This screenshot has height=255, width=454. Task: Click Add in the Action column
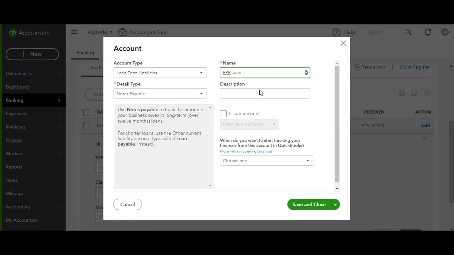[425, 125]
